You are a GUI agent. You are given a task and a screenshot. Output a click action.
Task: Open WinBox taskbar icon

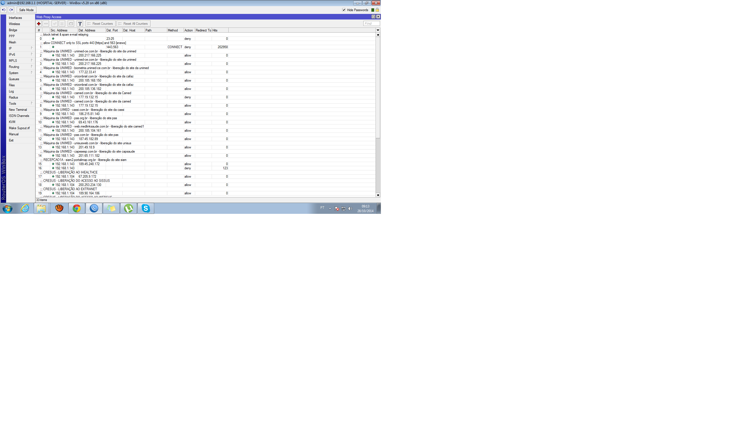coord(94,208)
